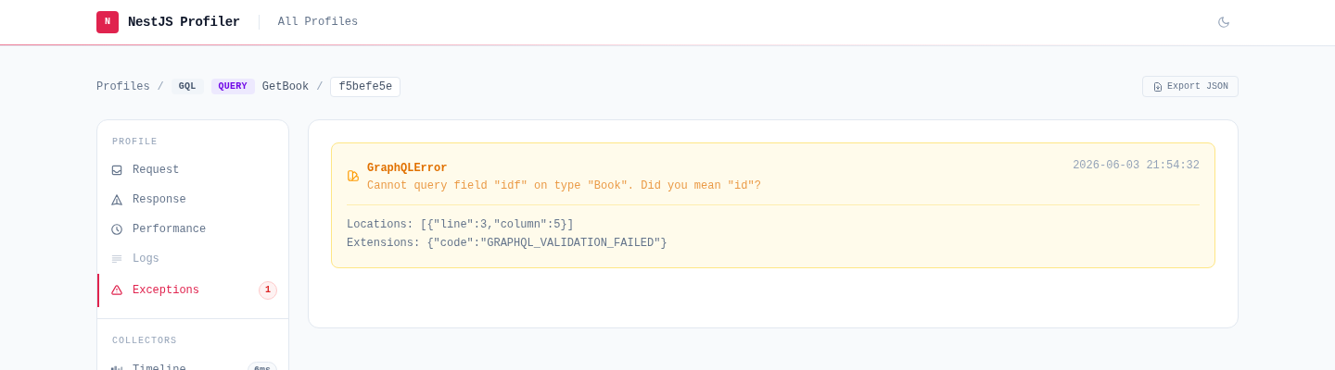Screen dimensions: 1335x370
Task: Click the QUERY badge in the breadcrumb
Action: click(x=233, y=87)
